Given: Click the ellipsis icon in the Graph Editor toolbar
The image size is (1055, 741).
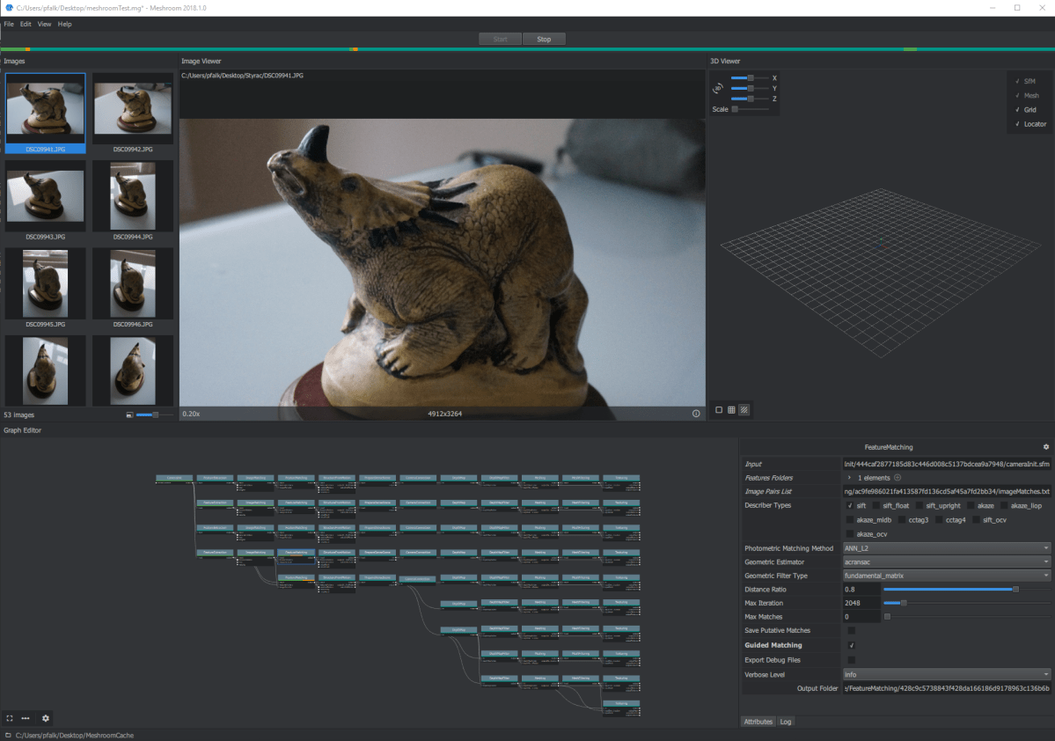Looking at the screenshot, I should click(26, 718).
